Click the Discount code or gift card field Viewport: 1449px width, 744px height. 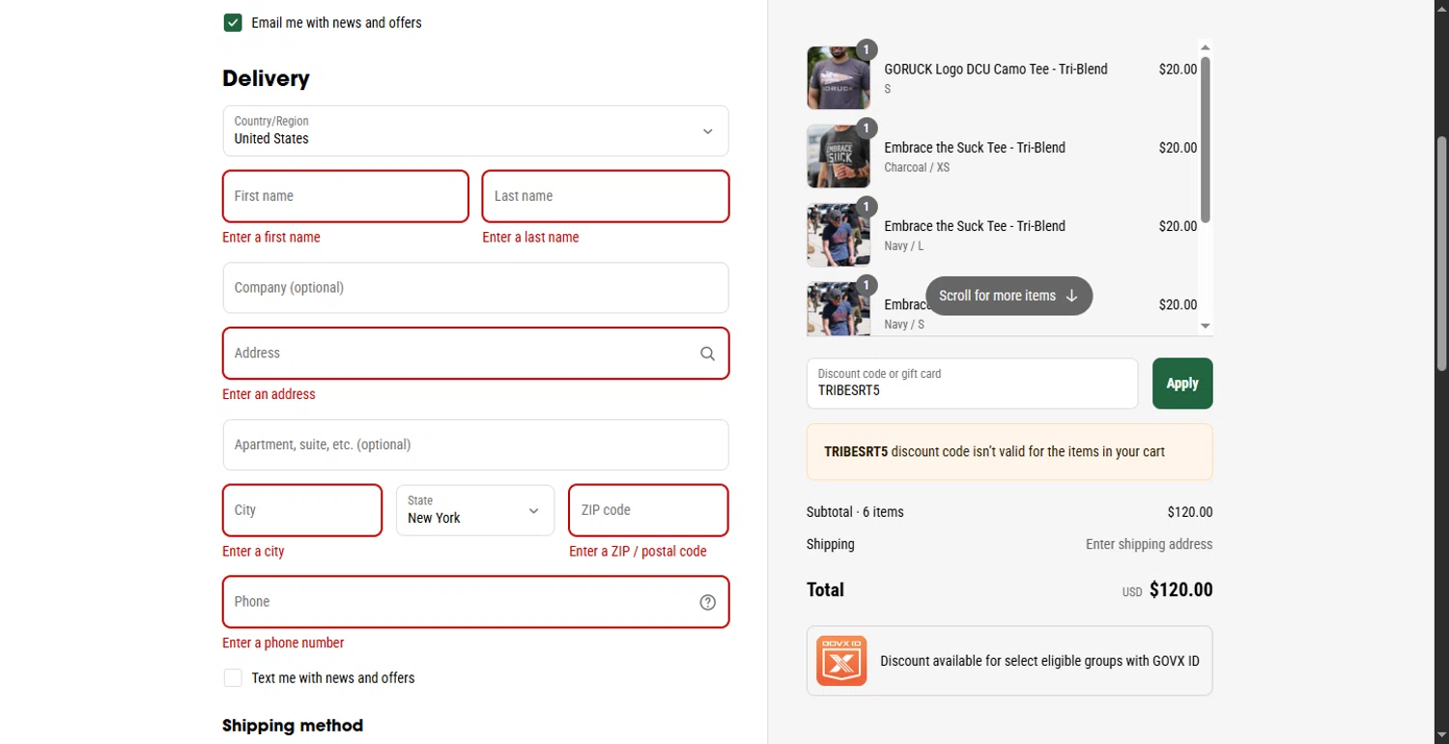pyautogui.click(x=972, y=384)
